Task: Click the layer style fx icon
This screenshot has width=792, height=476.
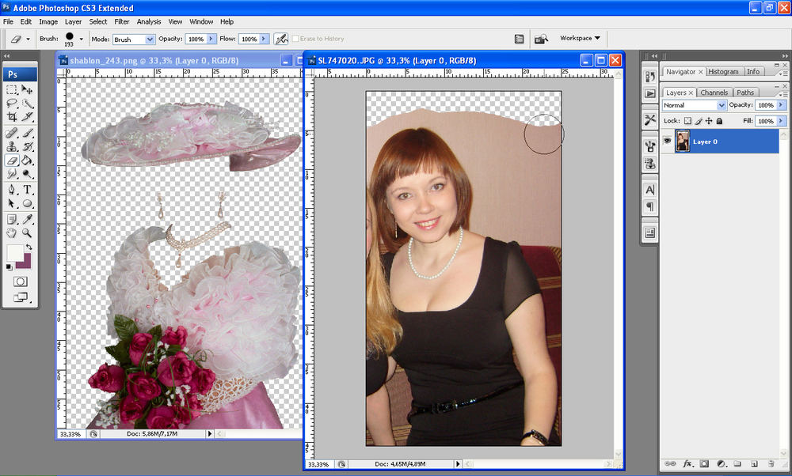Action: tap(687, 463)
